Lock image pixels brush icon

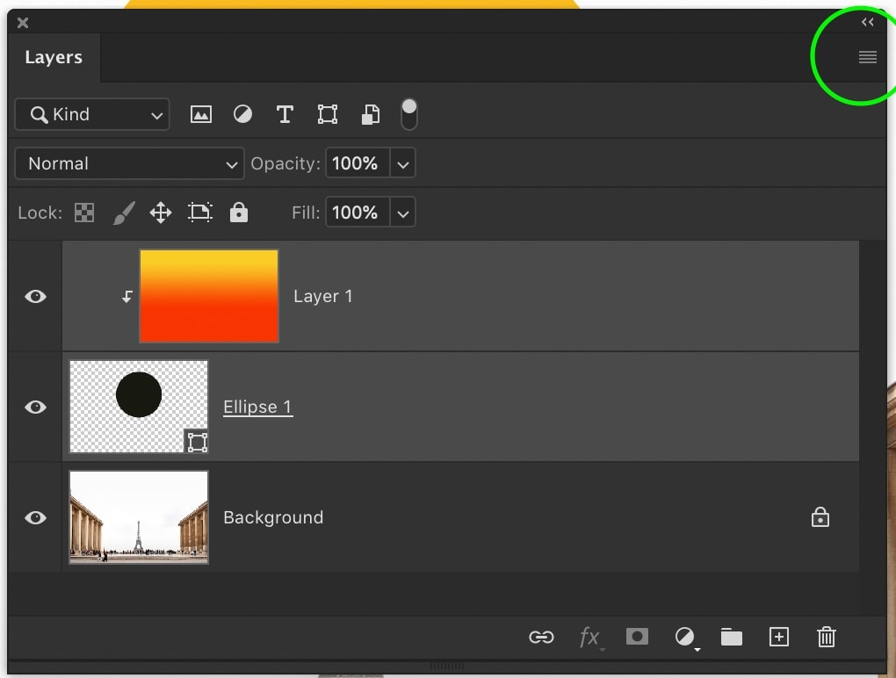[x=124, y=213]
